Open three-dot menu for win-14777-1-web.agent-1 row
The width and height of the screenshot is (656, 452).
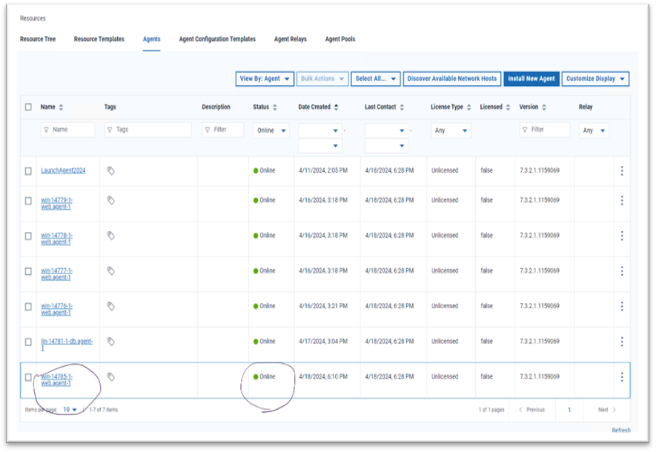pyautogui.click(x=621, y=271)
